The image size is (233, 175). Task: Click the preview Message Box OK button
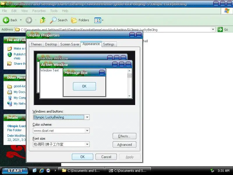[84, 86]
